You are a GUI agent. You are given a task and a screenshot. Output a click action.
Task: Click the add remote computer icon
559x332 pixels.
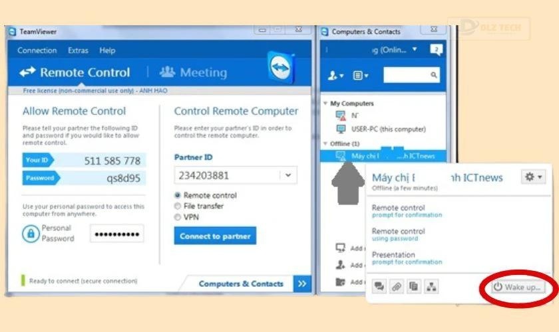tap(341, 248)
